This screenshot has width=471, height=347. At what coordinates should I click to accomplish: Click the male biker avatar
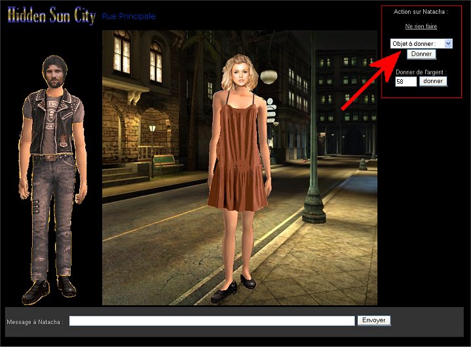point(53,180)
